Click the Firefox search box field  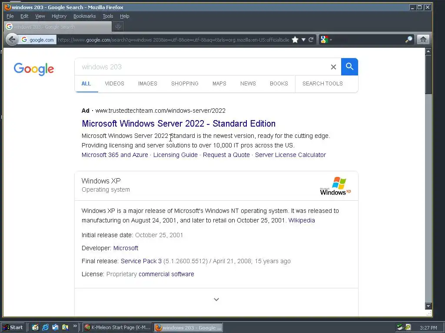[x=369, y=39]
